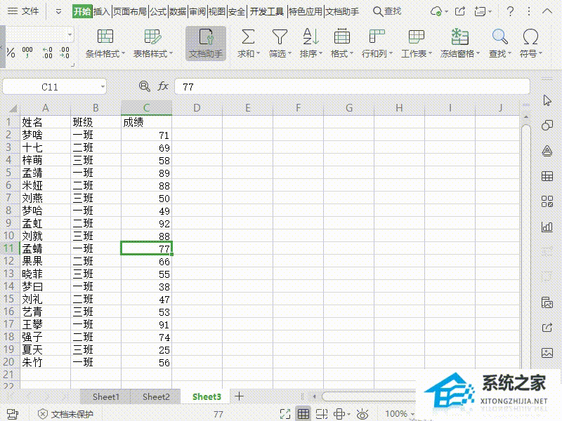This screenshot has height=421, width=562.
Task: Expand the quick access dropdown arrow
Action: 58,12
